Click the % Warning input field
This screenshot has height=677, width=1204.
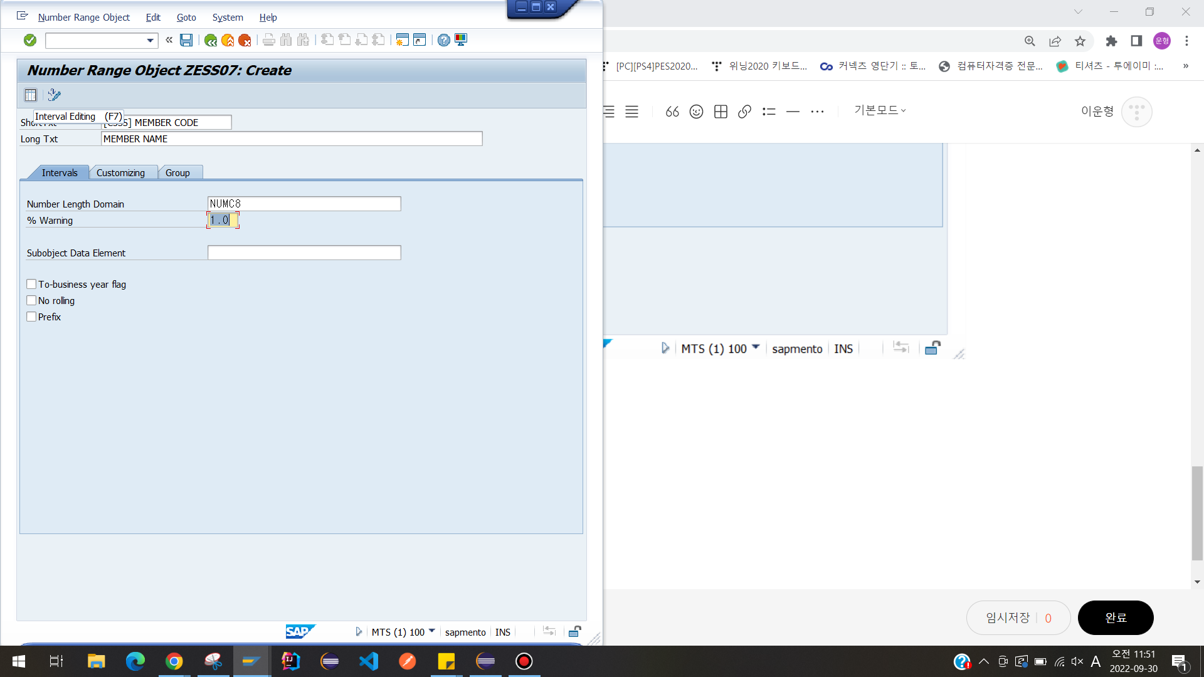223,221
